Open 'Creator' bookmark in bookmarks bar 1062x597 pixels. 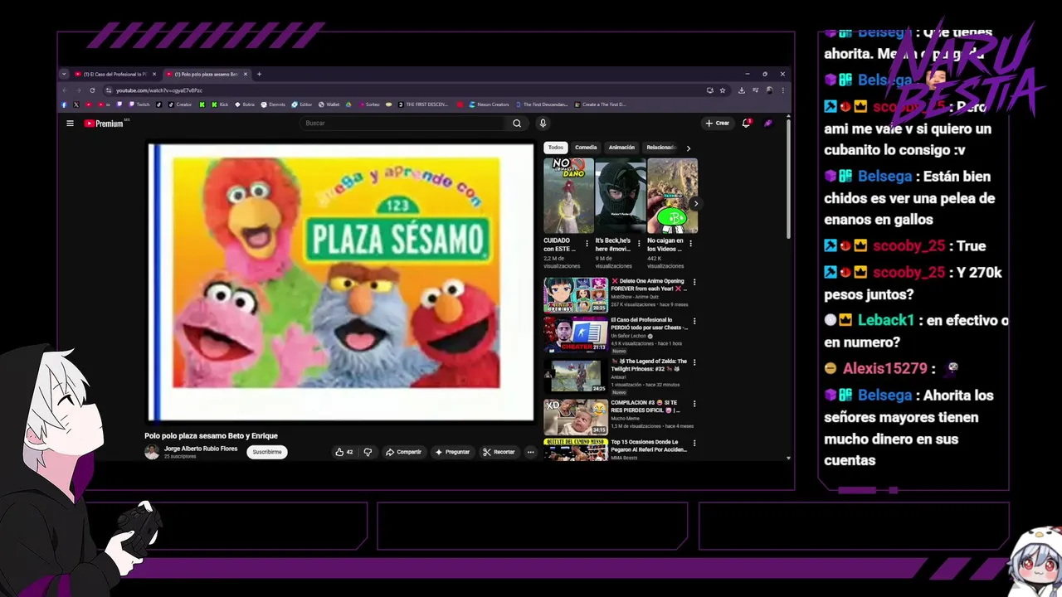(180, 104)
